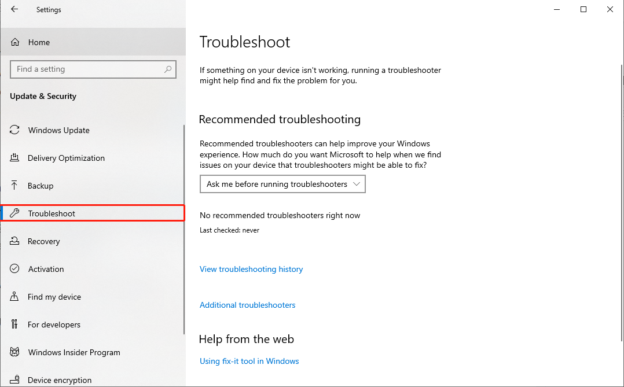Click the Find my device person icon

[14, 297]
